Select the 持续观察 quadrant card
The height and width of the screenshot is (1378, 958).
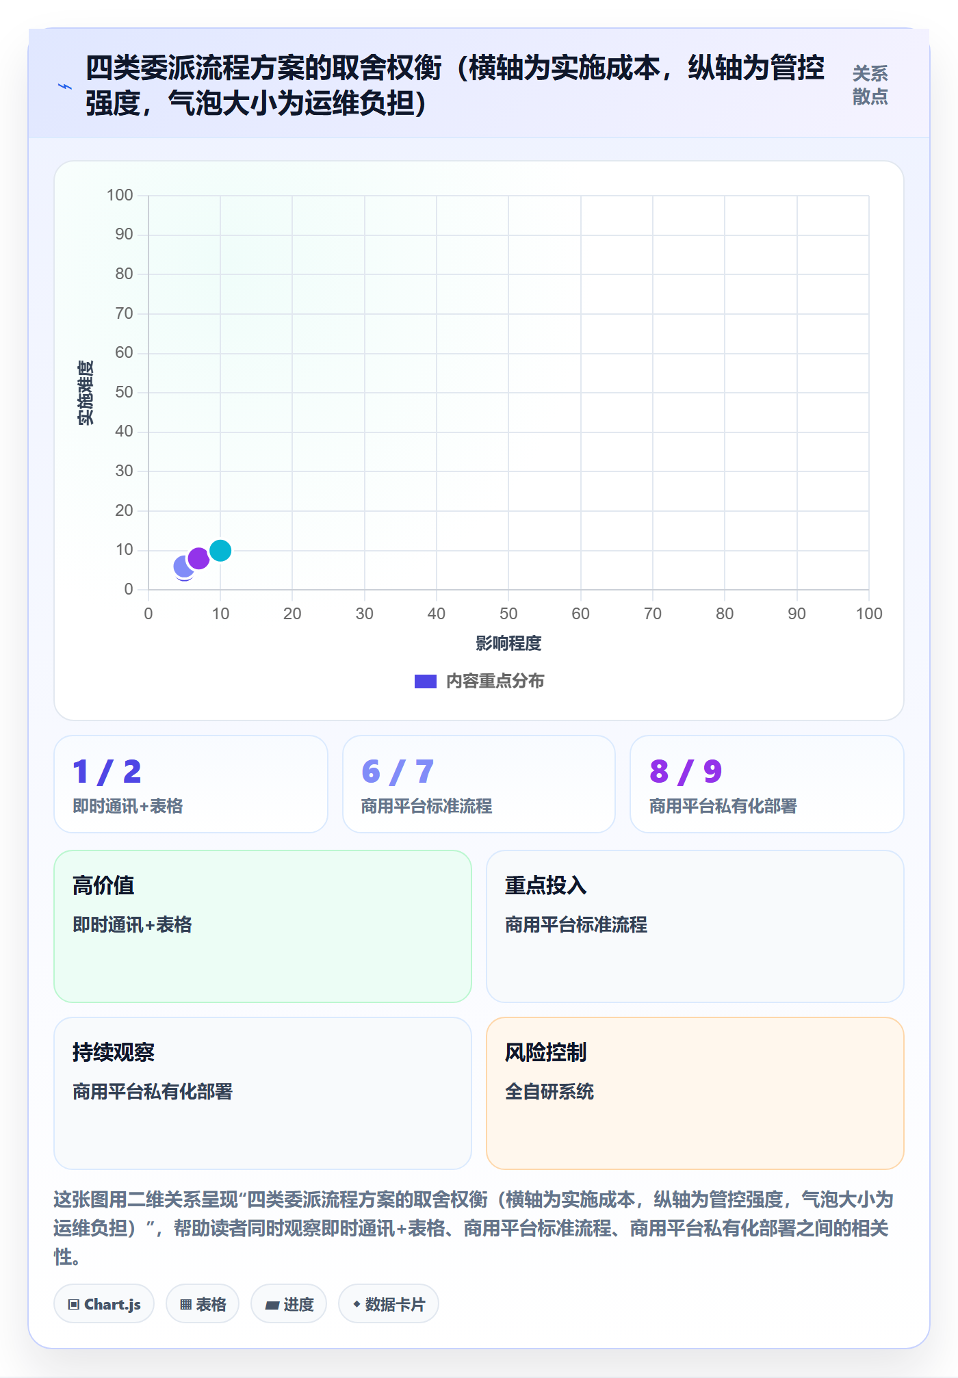[263, 1093]
